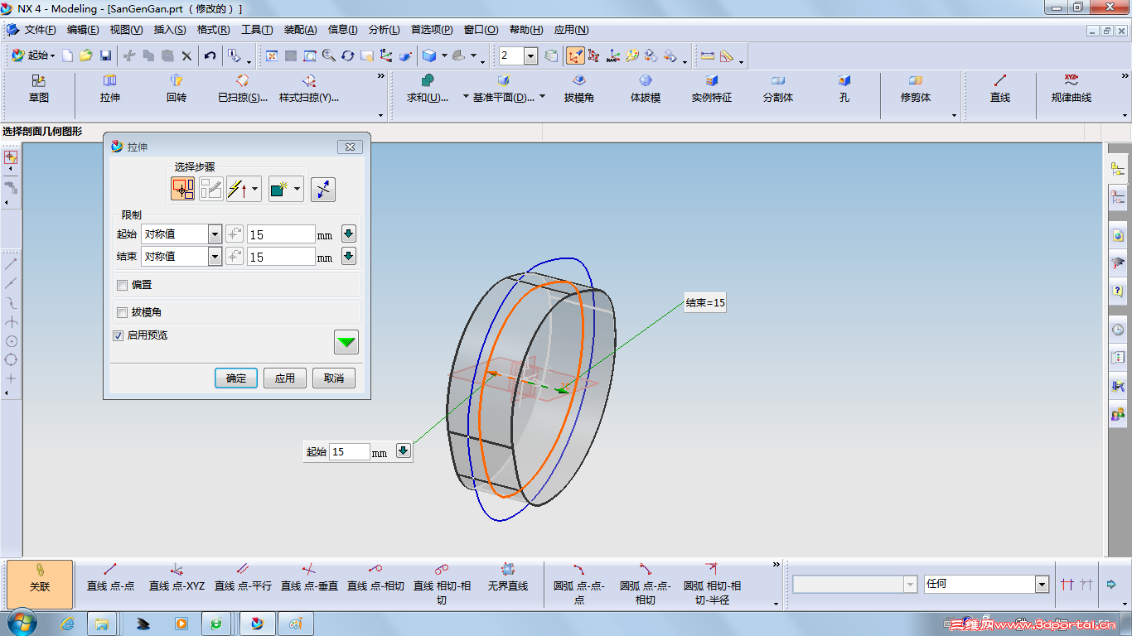Open the 体拔模 Body Taper tool
The width and height of the screenshot is (1132, 636).
tap(646, 89)
